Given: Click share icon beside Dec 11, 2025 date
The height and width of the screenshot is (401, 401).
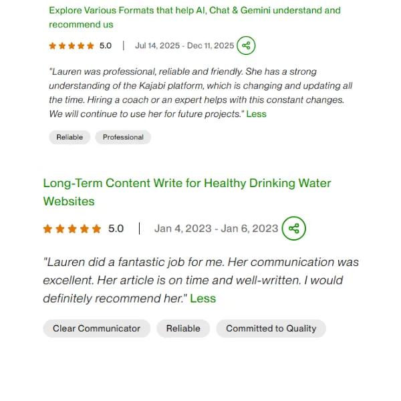Looking at the screenshot, I should 246,45.
